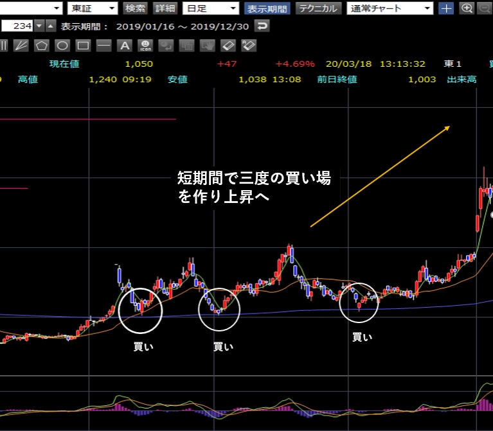Open the 東証 market dropdown
The width and height of the screenshot is (493, 431).
(93, 8)
